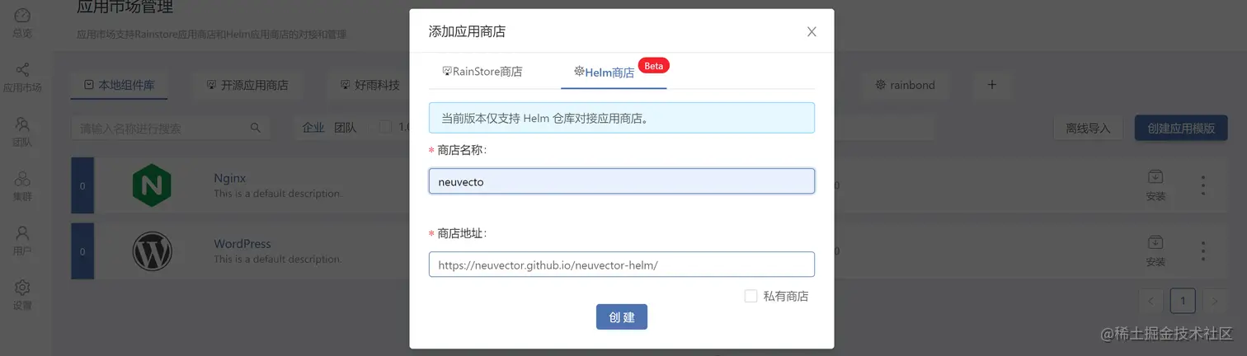This screenshot has width=1247, height=356.
Task: Open the 集群 sidebar icon
Action: pos(22,179)
